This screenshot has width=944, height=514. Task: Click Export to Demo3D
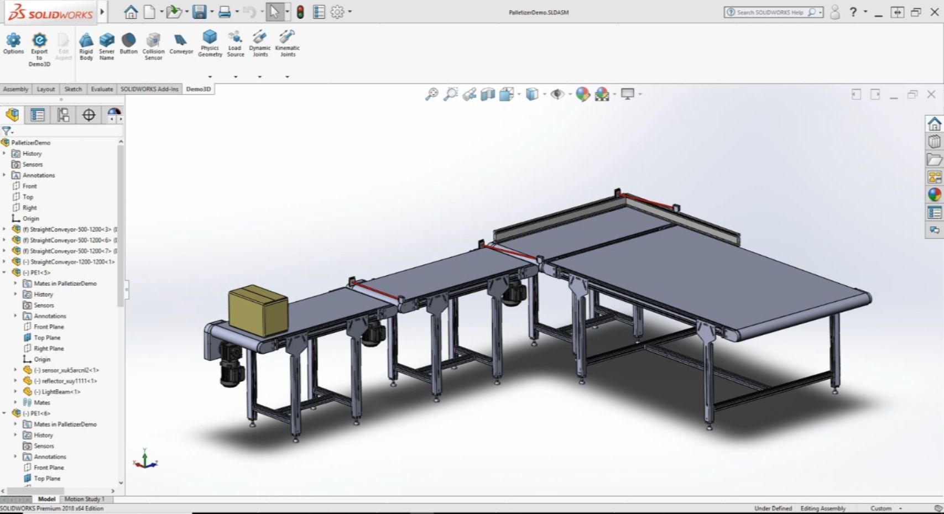[x=39, y=50]
